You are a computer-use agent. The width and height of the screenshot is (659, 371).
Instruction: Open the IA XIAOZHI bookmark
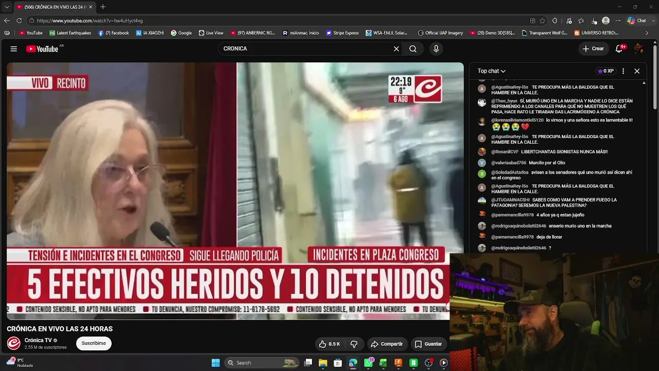[150, 33]
